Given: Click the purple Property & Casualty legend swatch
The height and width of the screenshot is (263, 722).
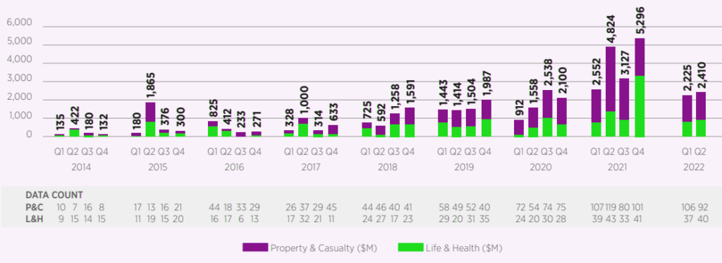Looking at the screenshot, I should [x=255, y=248].
